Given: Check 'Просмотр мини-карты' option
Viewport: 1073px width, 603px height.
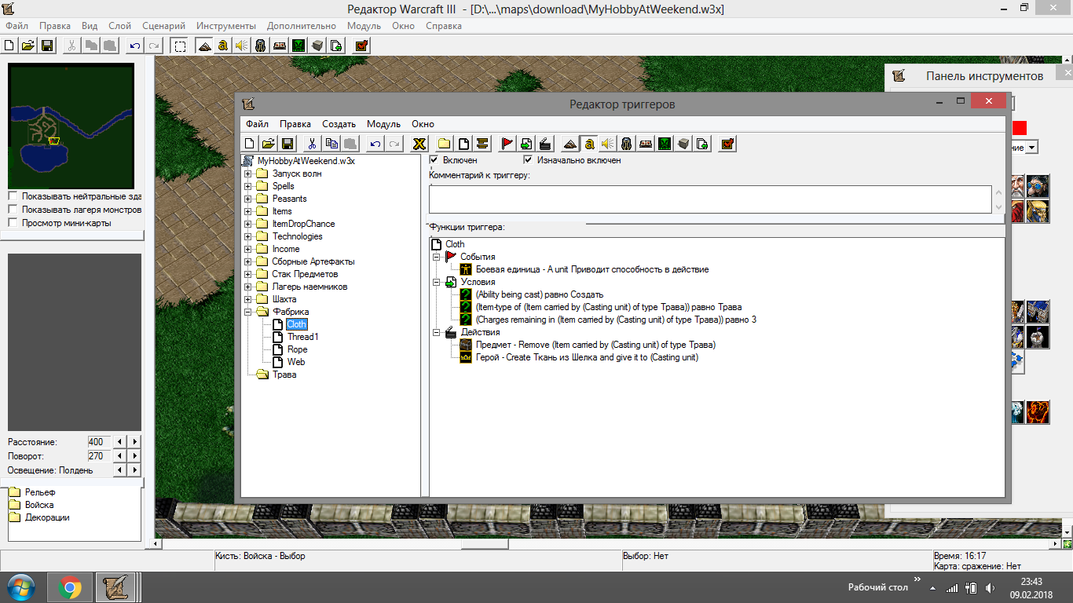Looking at the screenshot, I should (x=13, y=223).
